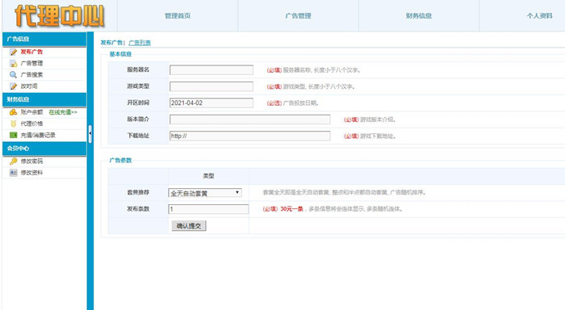Open the 个人资料 top tab
Viewport: 565px width, 310px height.
coord(539,16)
